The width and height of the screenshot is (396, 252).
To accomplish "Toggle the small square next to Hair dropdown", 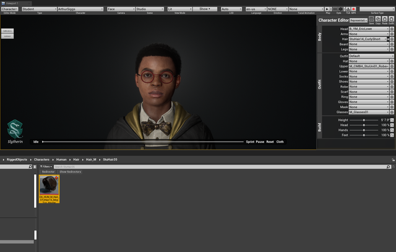I will click(389, 39).
